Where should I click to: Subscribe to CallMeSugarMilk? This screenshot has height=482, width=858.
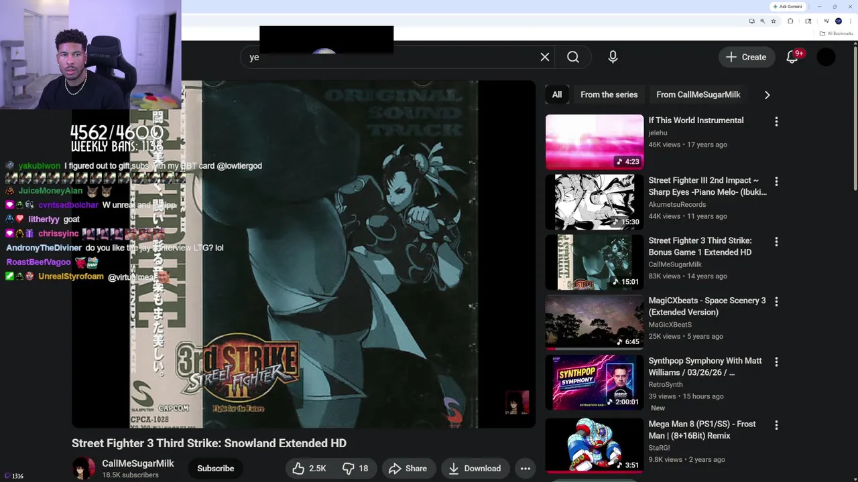click(x=215, y=469)
